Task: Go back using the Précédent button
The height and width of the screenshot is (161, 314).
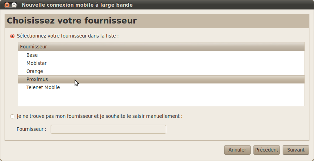Action: (266, 150)
